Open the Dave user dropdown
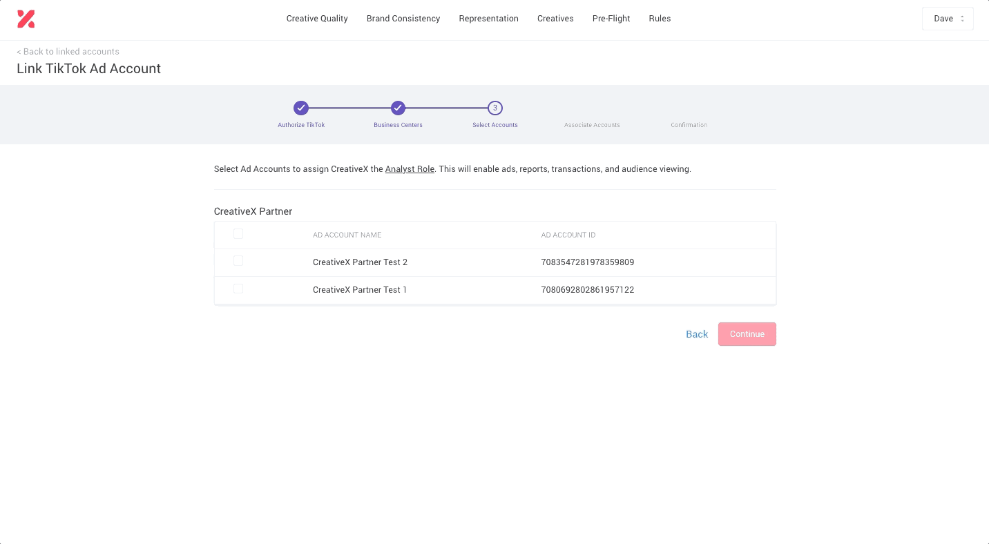 [948, 19]
